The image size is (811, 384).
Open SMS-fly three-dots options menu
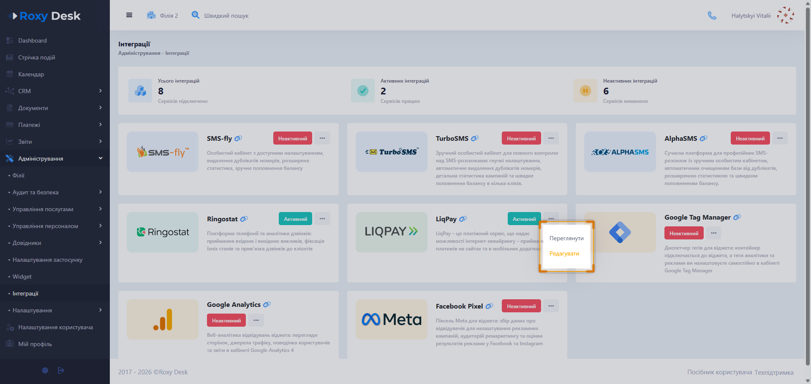[322, 138]
